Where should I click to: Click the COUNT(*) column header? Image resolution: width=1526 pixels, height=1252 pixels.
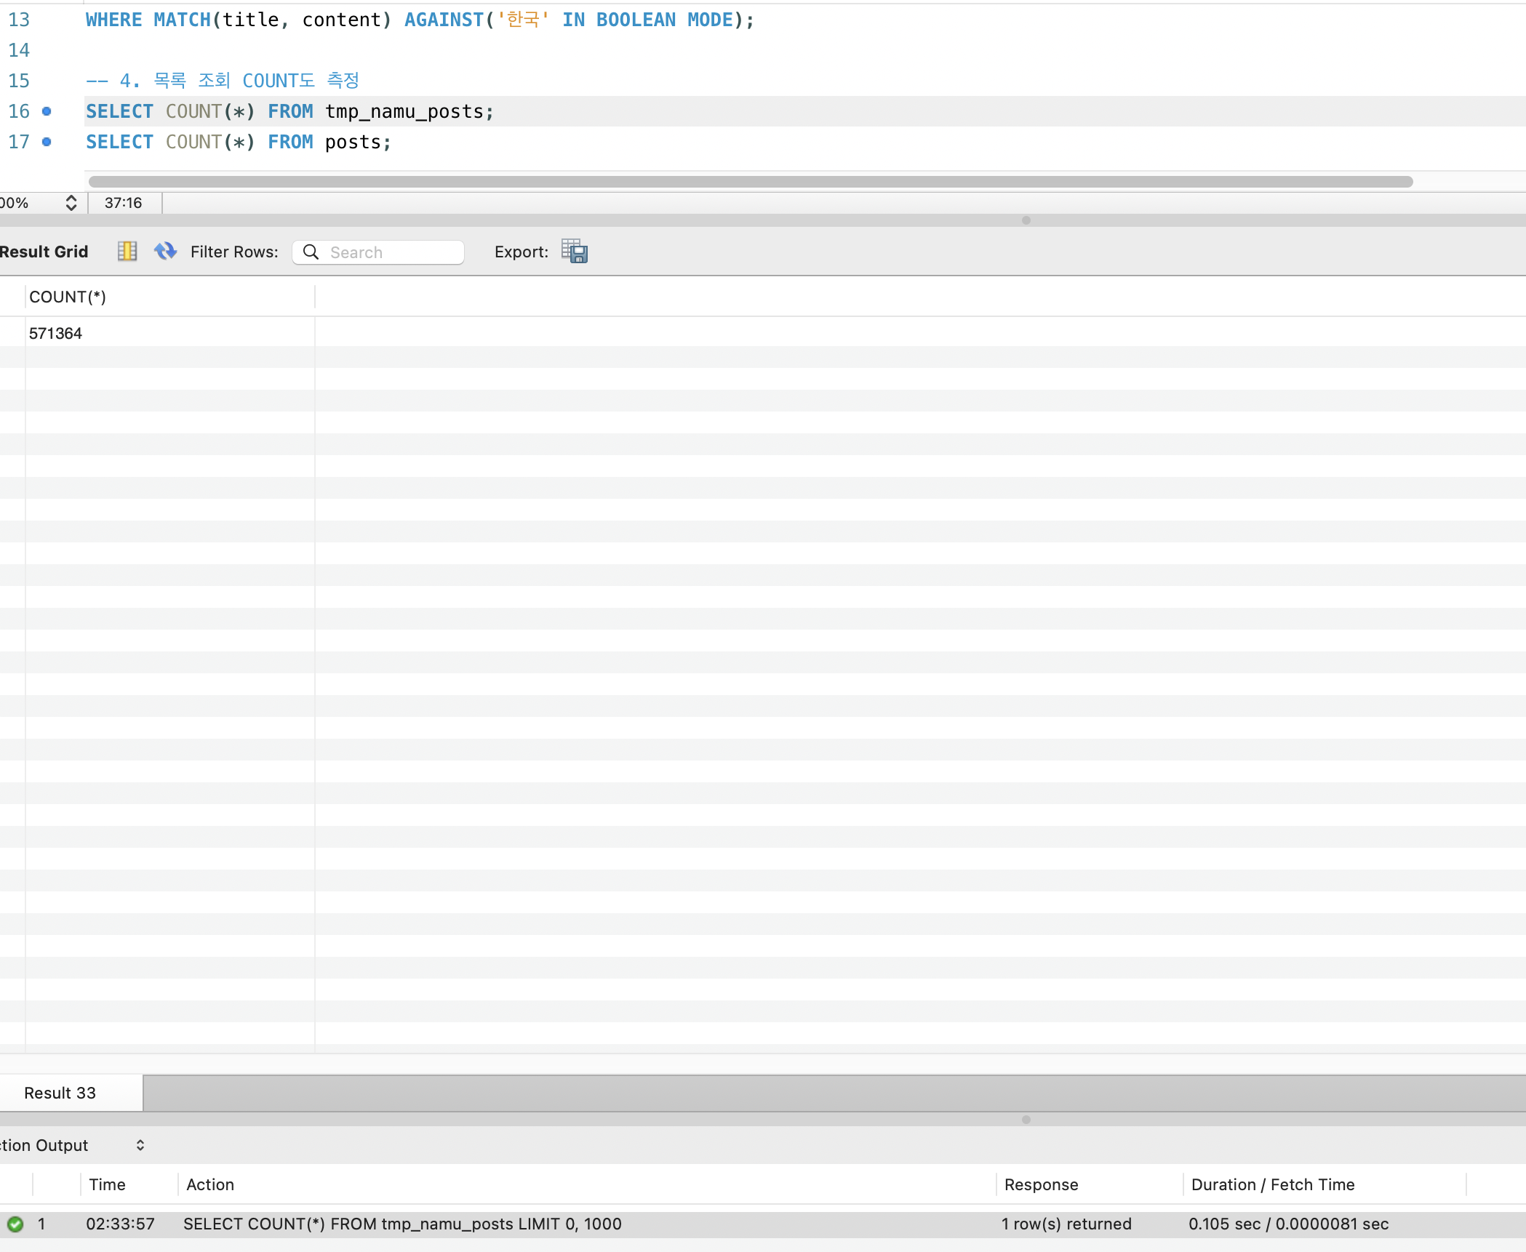point(68,297)
